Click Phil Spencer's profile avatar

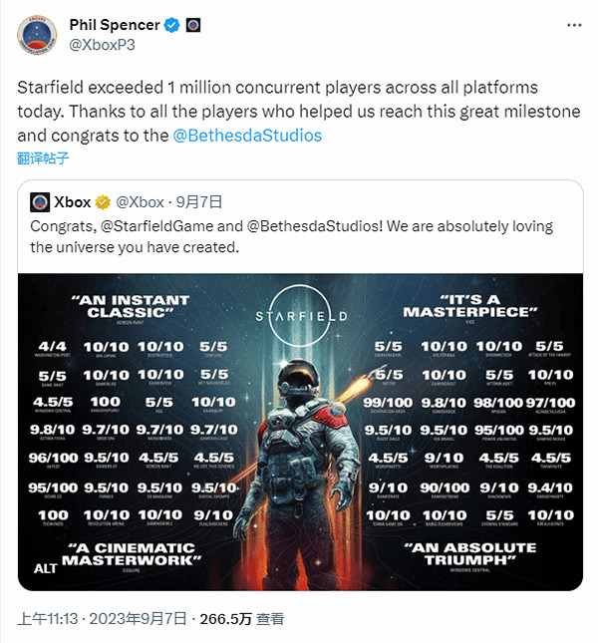click(36, 37)
